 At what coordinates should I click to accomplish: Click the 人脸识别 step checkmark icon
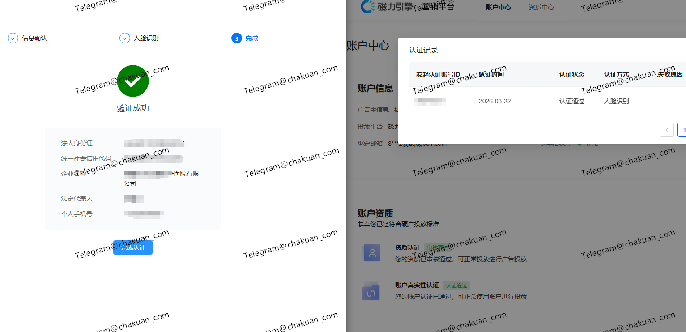coord(125,38)
